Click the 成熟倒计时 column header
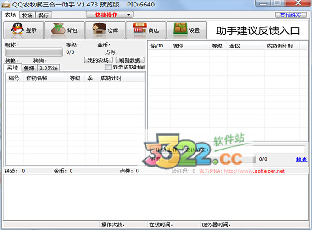Image resolution: width=312 pixels, height=230 pixels. click(x=280, y=46)
